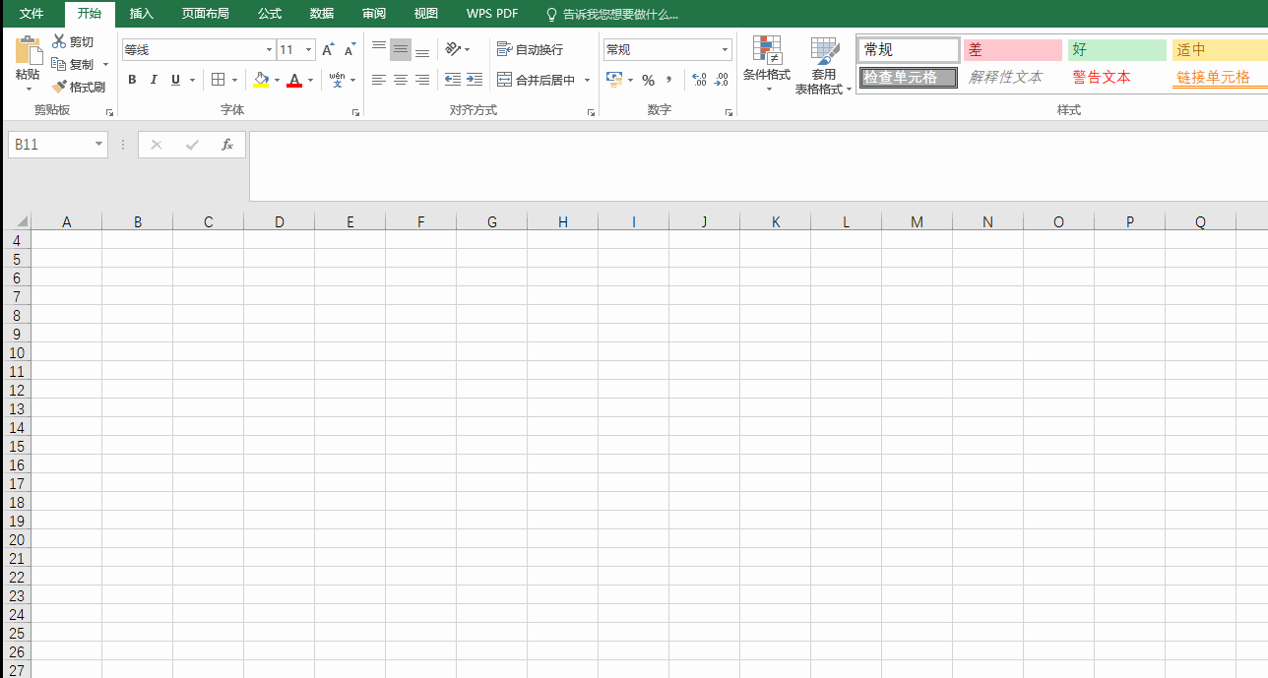The height and width of the screenshot is (678, 1268).
Task: Open the Name Box dropdown arrow
Action: coord(98,145)
